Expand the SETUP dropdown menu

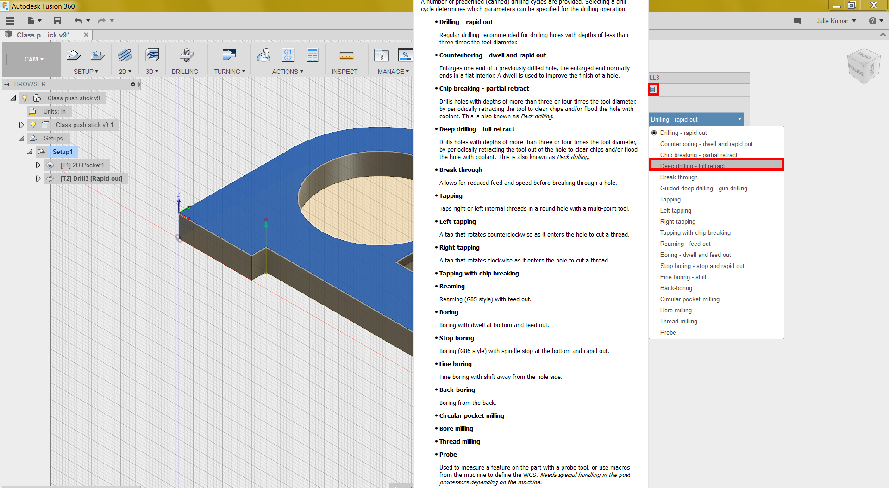86,72
